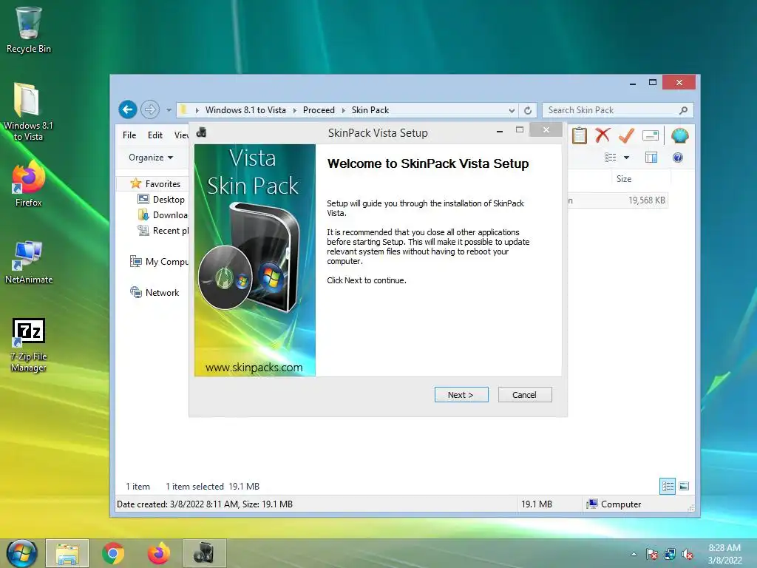Change the view with view icon
The height and width of the screenshot is (568, 757).
pyautogui.click(x=610, y=158)
